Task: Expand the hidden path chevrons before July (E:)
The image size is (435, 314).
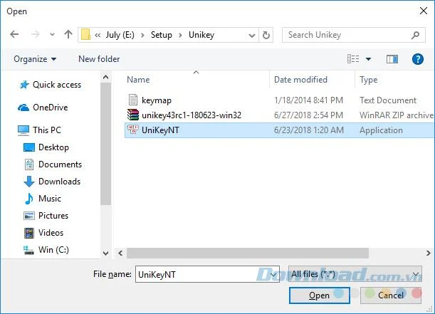Action: (98, 35)
